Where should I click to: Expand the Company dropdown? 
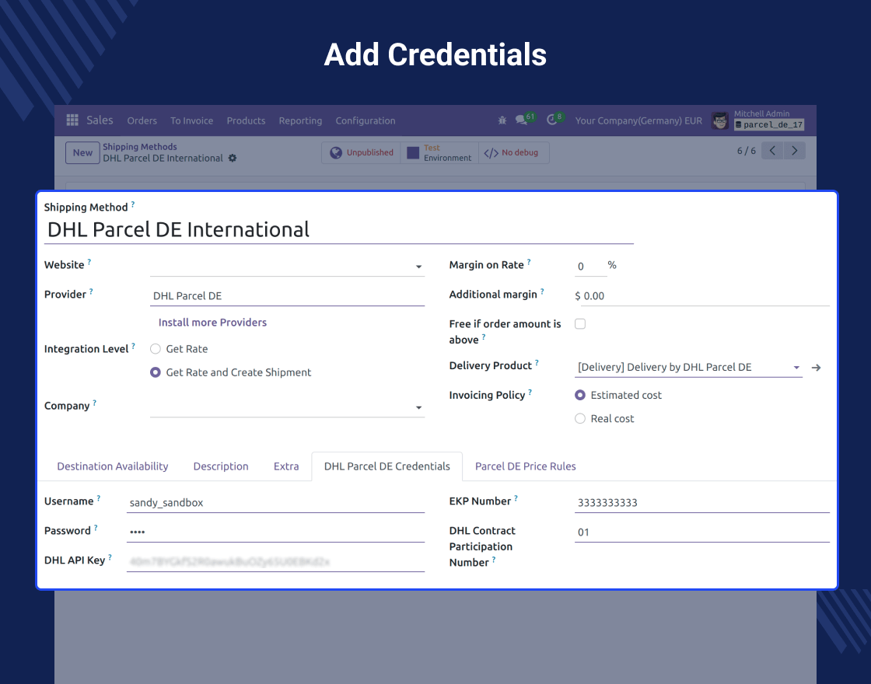pyautogui.click(x=419, y=407)
